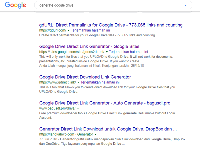Viewport: 200px width, 148px height.
Task: Click the 'Anda telah mengunjungi halaman ini 5 kali' note
Action: [91, 65]
